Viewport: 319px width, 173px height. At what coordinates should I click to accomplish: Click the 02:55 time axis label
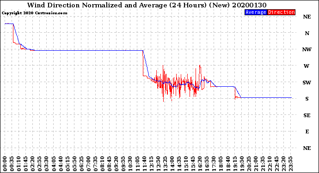tap(40, 164)
